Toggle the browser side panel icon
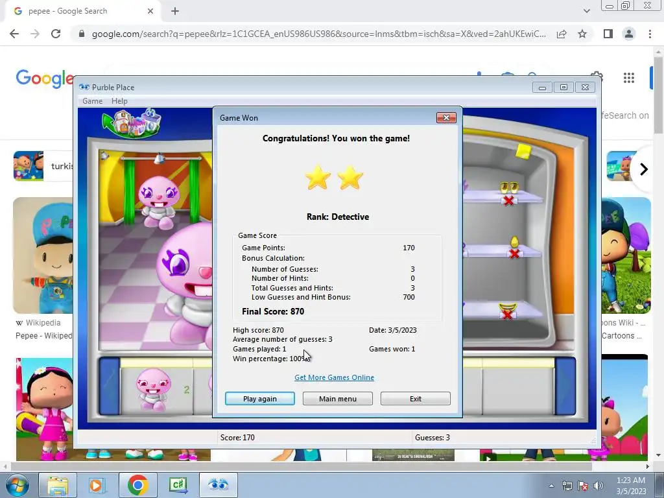Screen dimensions: 664x498 coord(608,34)
